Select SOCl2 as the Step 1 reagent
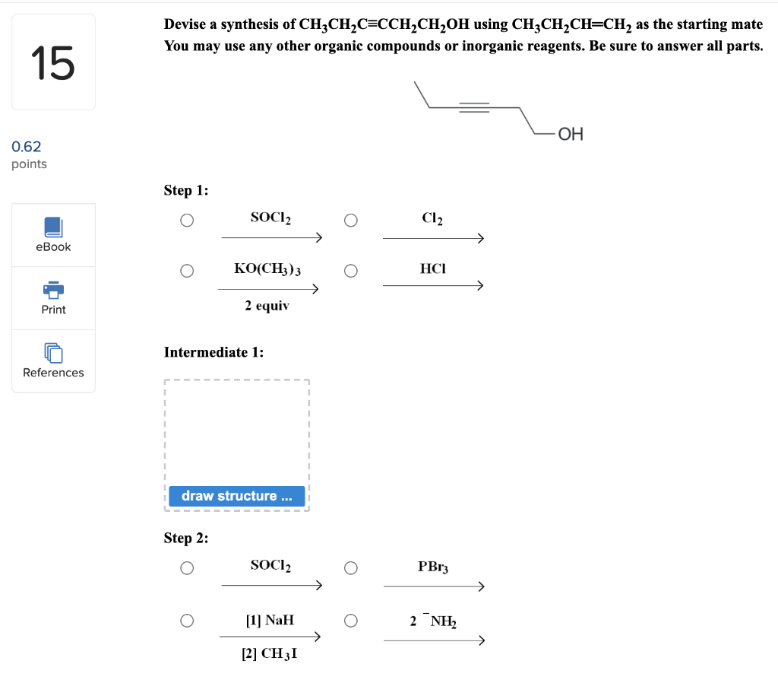Image resolution: width=778 pixels, height=680 pixels. coord(186,220)
